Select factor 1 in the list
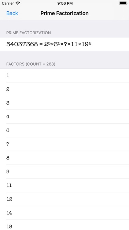This screenshot has height=230, width=129. click(64, 75)
